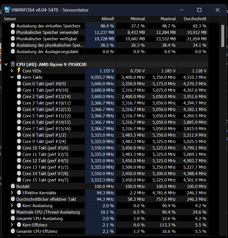The height and width of the screenshot is (238, 228).
Task: Click the CPU chip icon beside AMD Ryzen 9 7950X3D
Action: tap(13, 64)
